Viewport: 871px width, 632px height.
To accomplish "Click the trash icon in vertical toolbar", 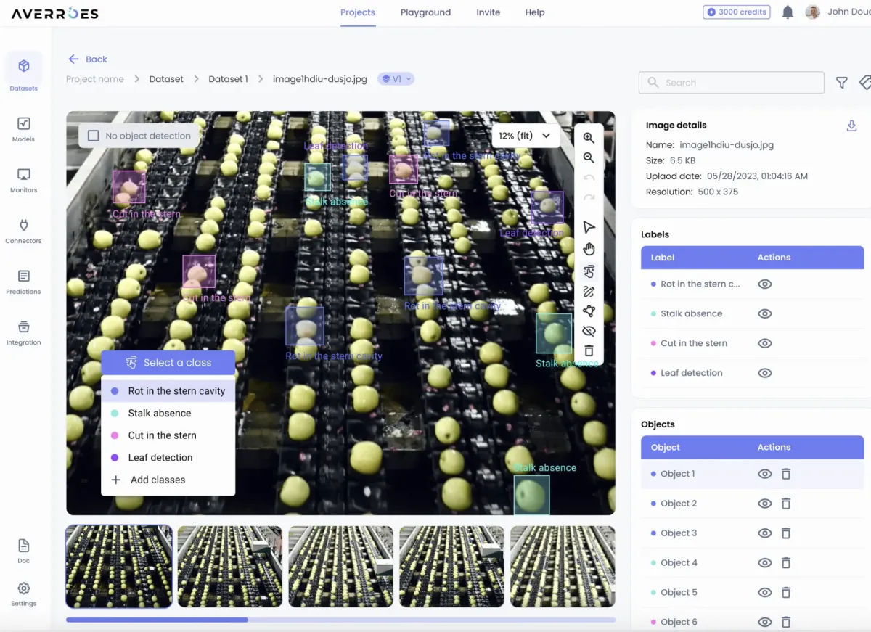I will tap(589, 351).
